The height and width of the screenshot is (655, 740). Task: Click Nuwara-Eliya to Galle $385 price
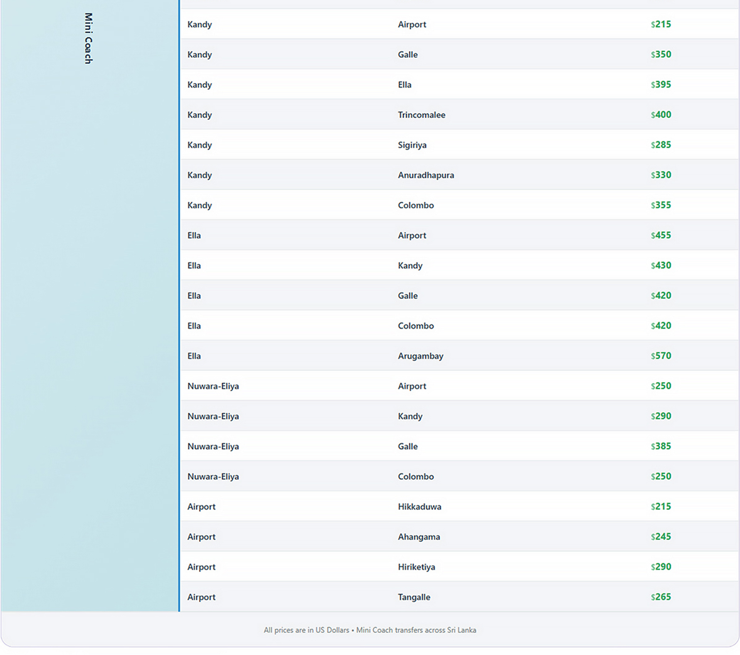tap(661, 446)
